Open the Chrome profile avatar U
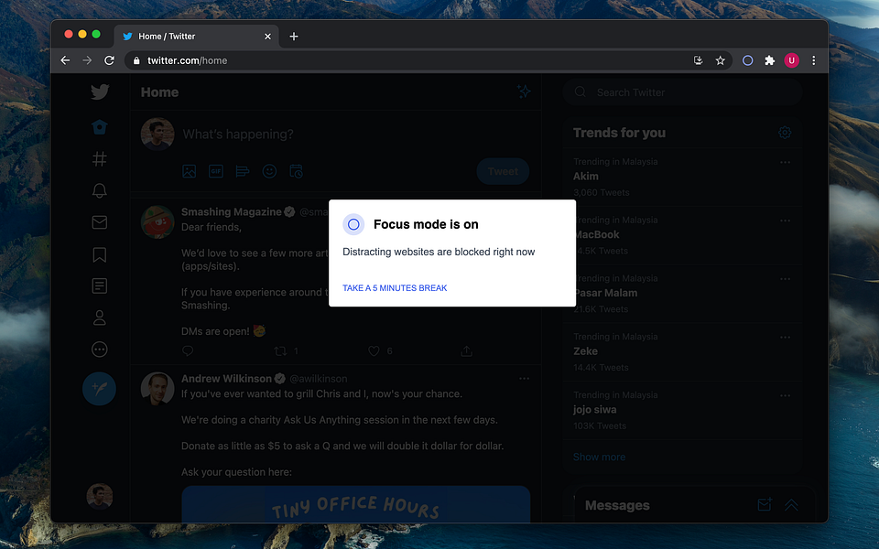This screenshot has width=879, height=549. 791,60
